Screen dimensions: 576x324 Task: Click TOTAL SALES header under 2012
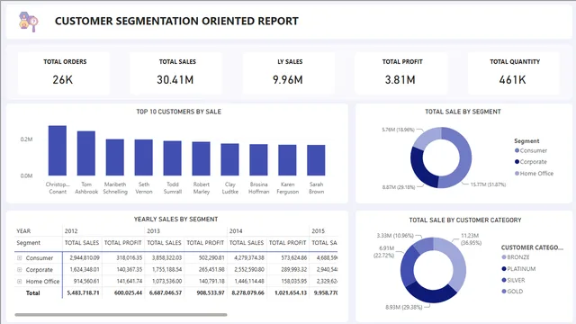click(82, 243)
